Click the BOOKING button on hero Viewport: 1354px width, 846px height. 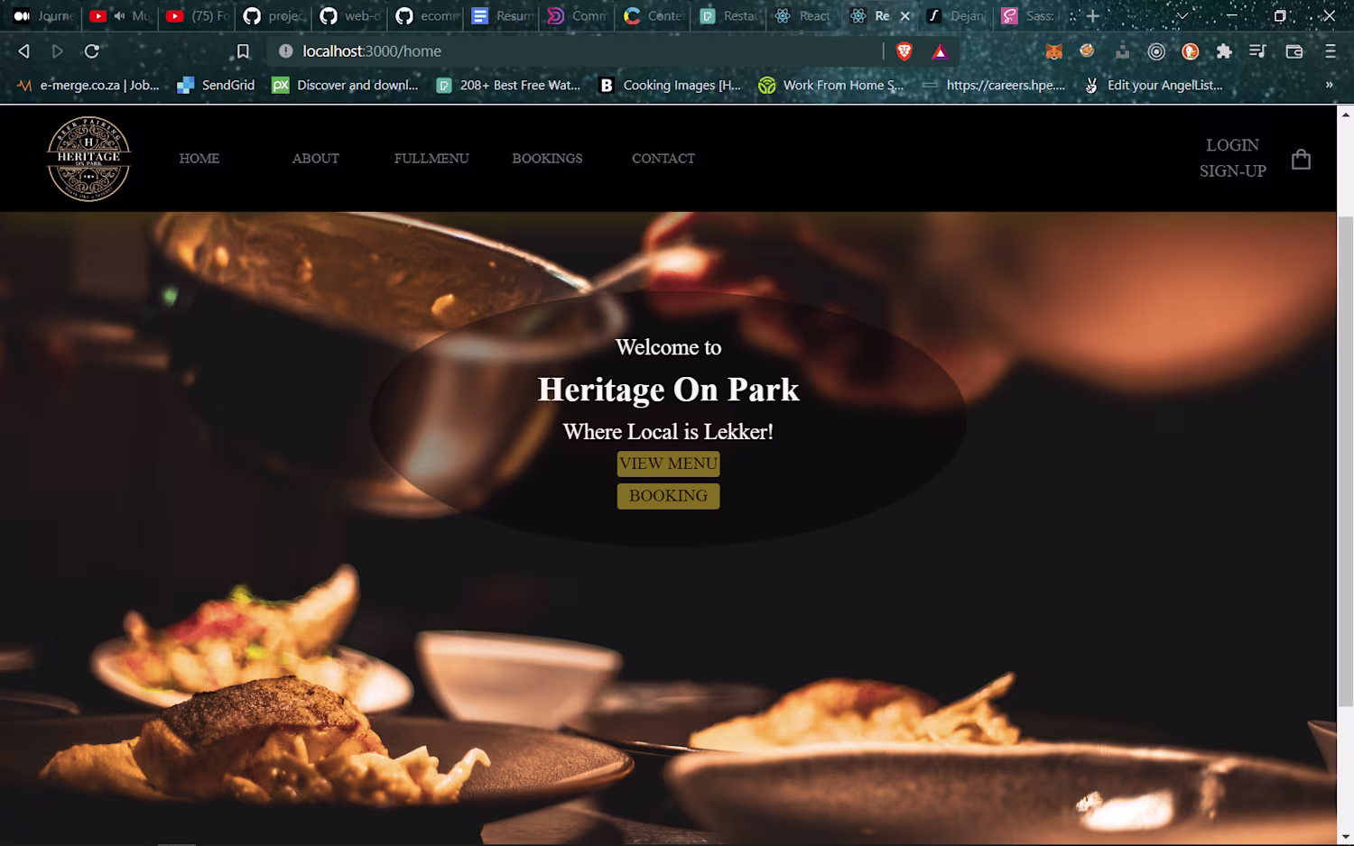pyautogui.click(x=668, y=496)
